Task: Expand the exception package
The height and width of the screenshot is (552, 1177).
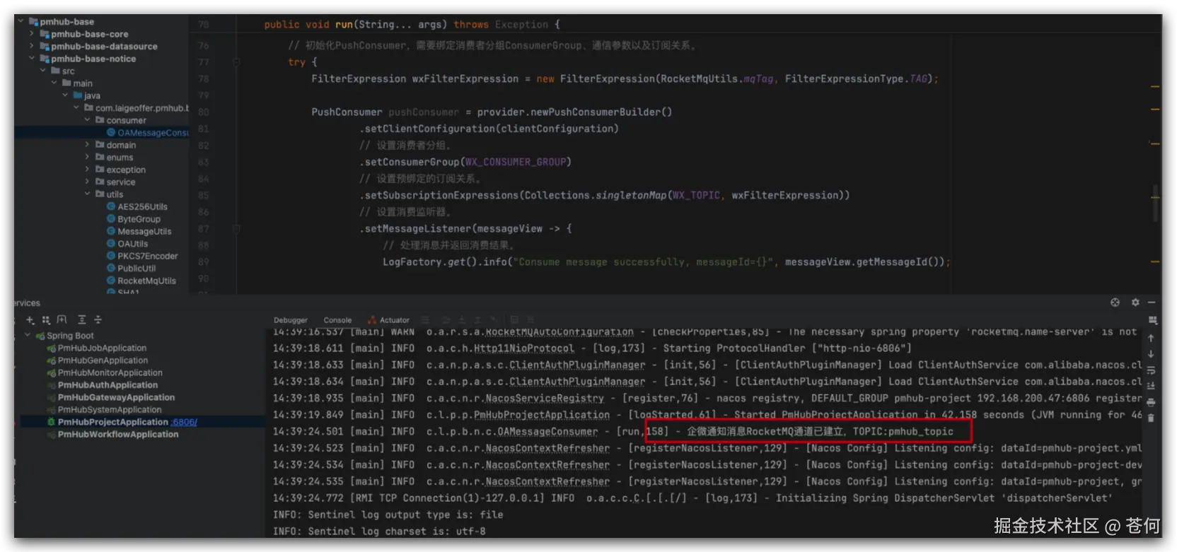Action: tap(87, 170)
